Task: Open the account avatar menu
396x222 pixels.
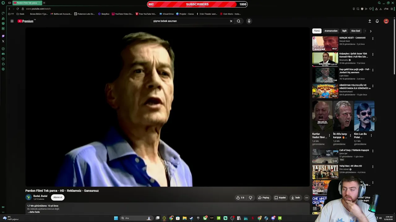Action: [386, 21]
